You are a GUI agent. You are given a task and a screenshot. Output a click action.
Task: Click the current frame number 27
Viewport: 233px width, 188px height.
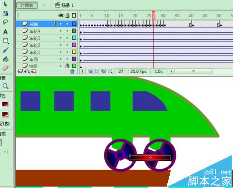tap(121, 71)
